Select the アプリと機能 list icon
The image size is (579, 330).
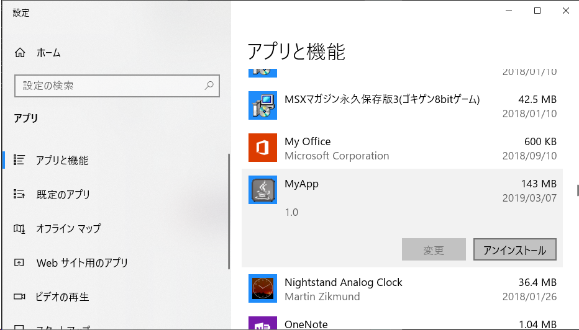19,159
